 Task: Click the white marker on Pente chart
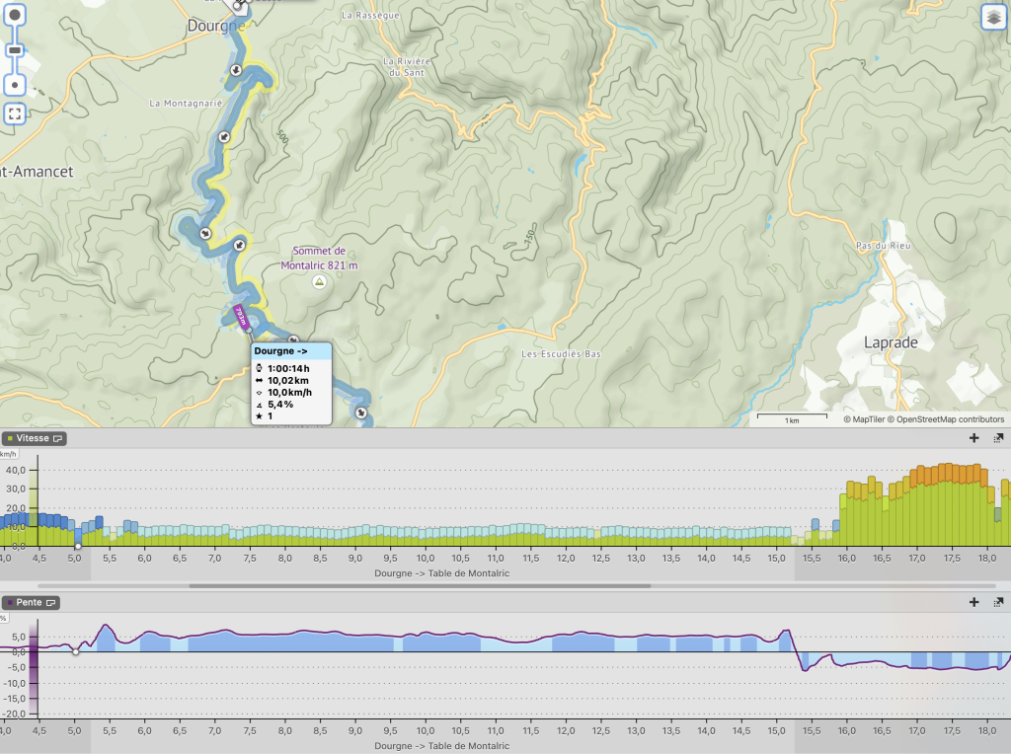point(76,651)
